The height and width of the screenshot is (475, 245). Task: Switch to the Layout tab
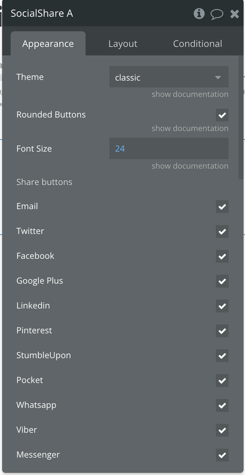(x=123, y=44)
